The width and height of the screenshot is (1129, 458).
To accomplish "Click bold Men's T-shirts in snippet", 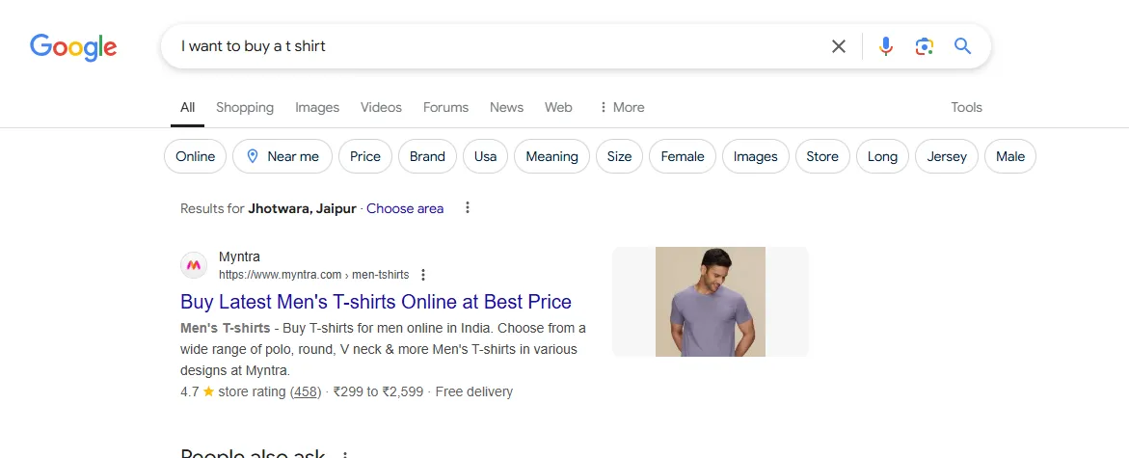I will pyautogui.click(x=226, y=329).
